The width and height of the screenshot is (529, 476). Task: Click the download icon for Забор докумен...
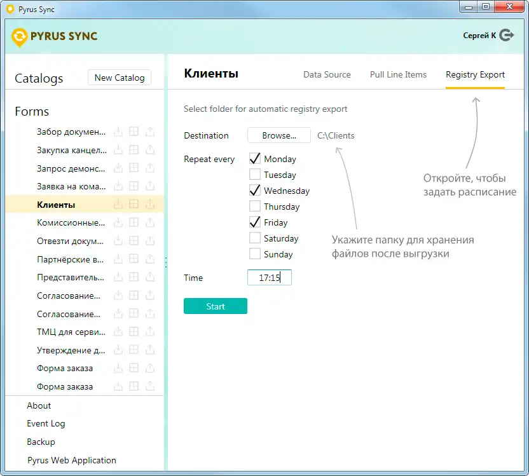(x=118, y=132)
